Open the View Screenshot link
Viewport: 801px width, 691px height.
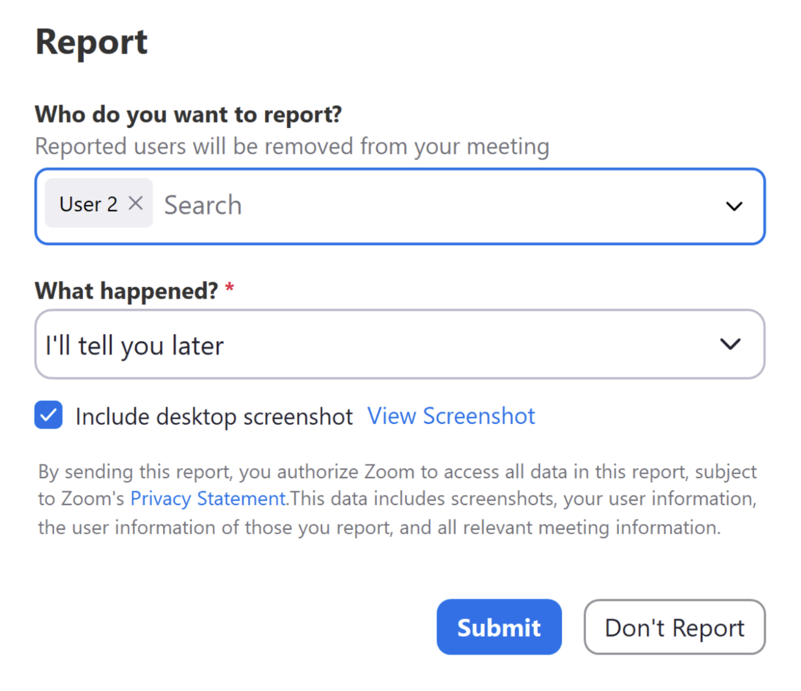click(451, 416)
